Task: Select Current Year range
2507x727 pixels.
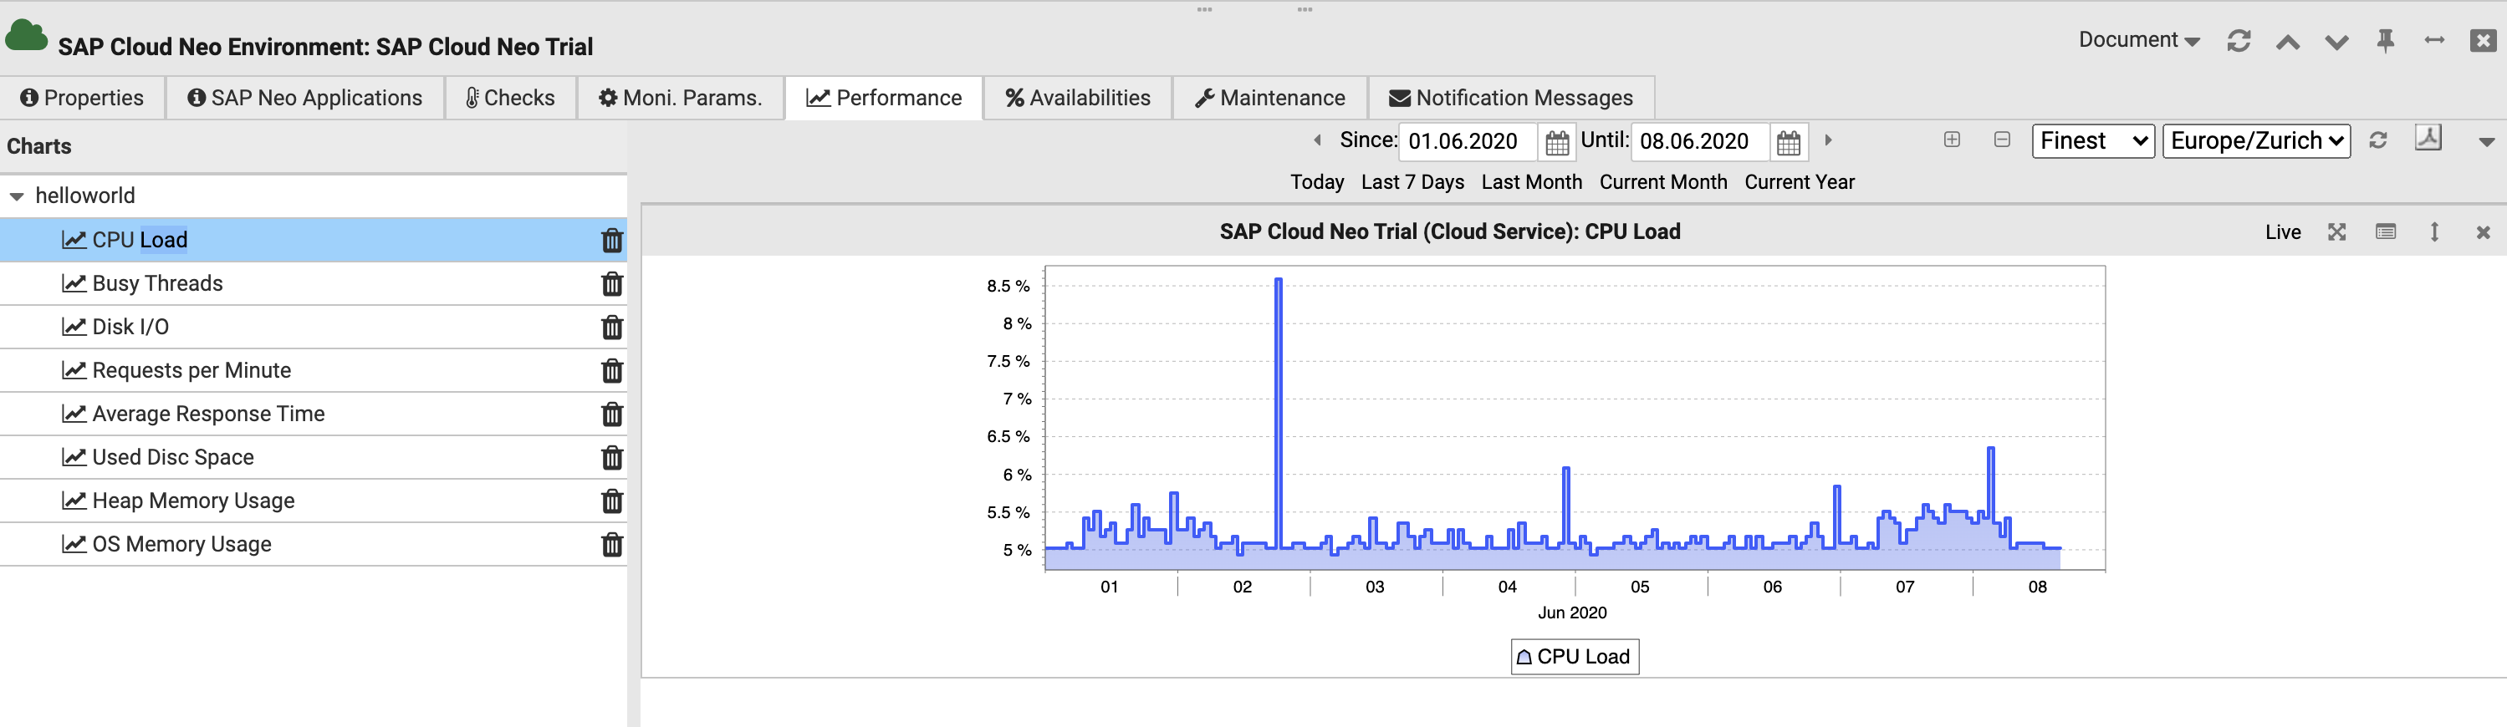Action: pyautogui.click(x=1800, y=183)
